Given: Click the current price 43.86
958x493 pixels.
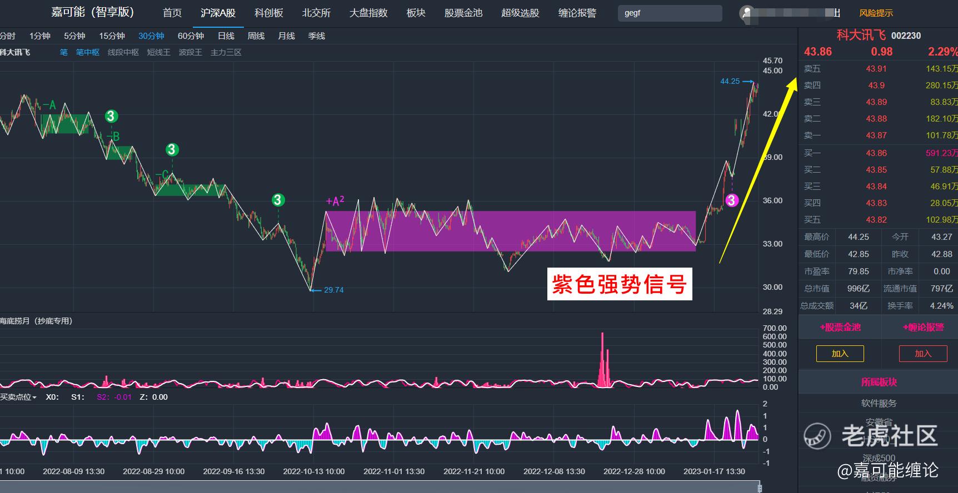Looking at the screenshot, I should (818, 52).
